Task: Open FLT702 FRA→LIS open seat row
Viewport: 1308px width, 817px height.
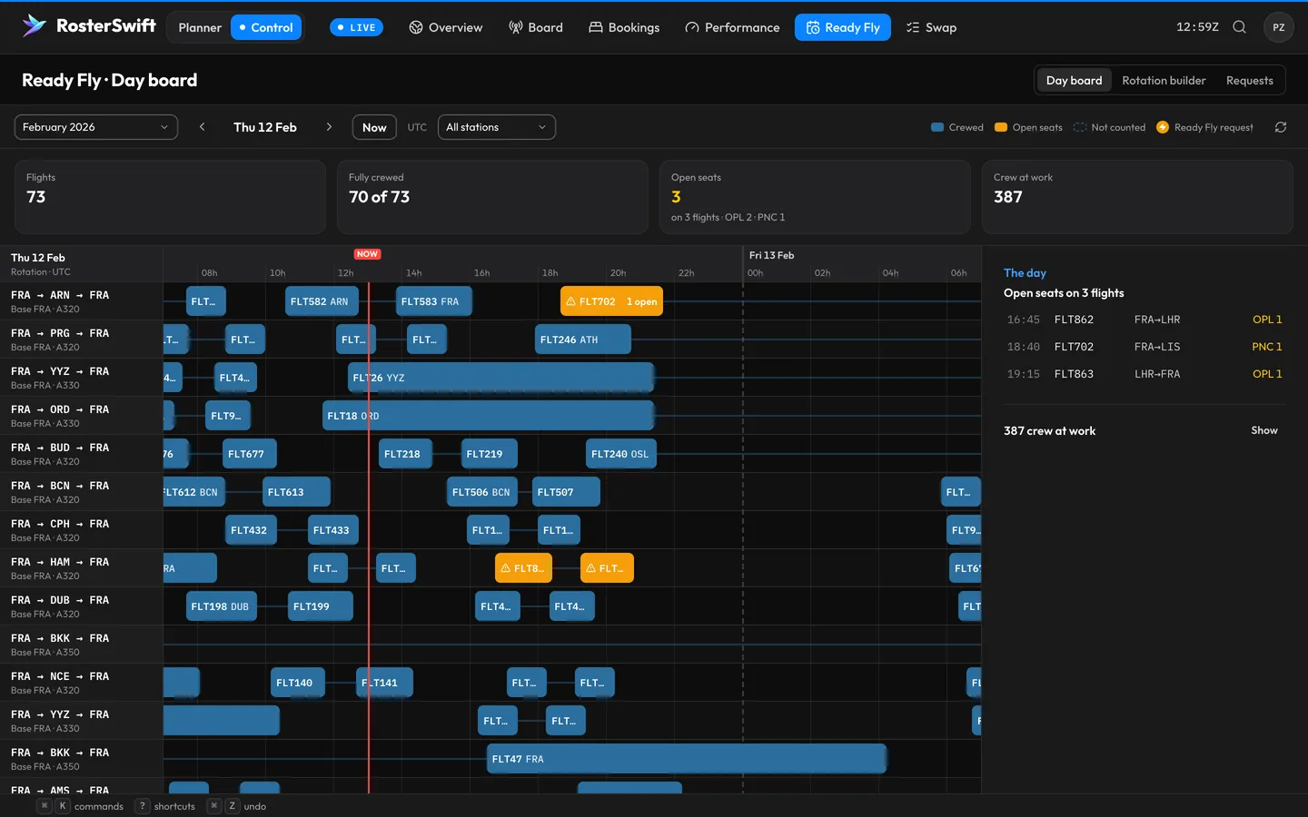Action: (1144, 347)
